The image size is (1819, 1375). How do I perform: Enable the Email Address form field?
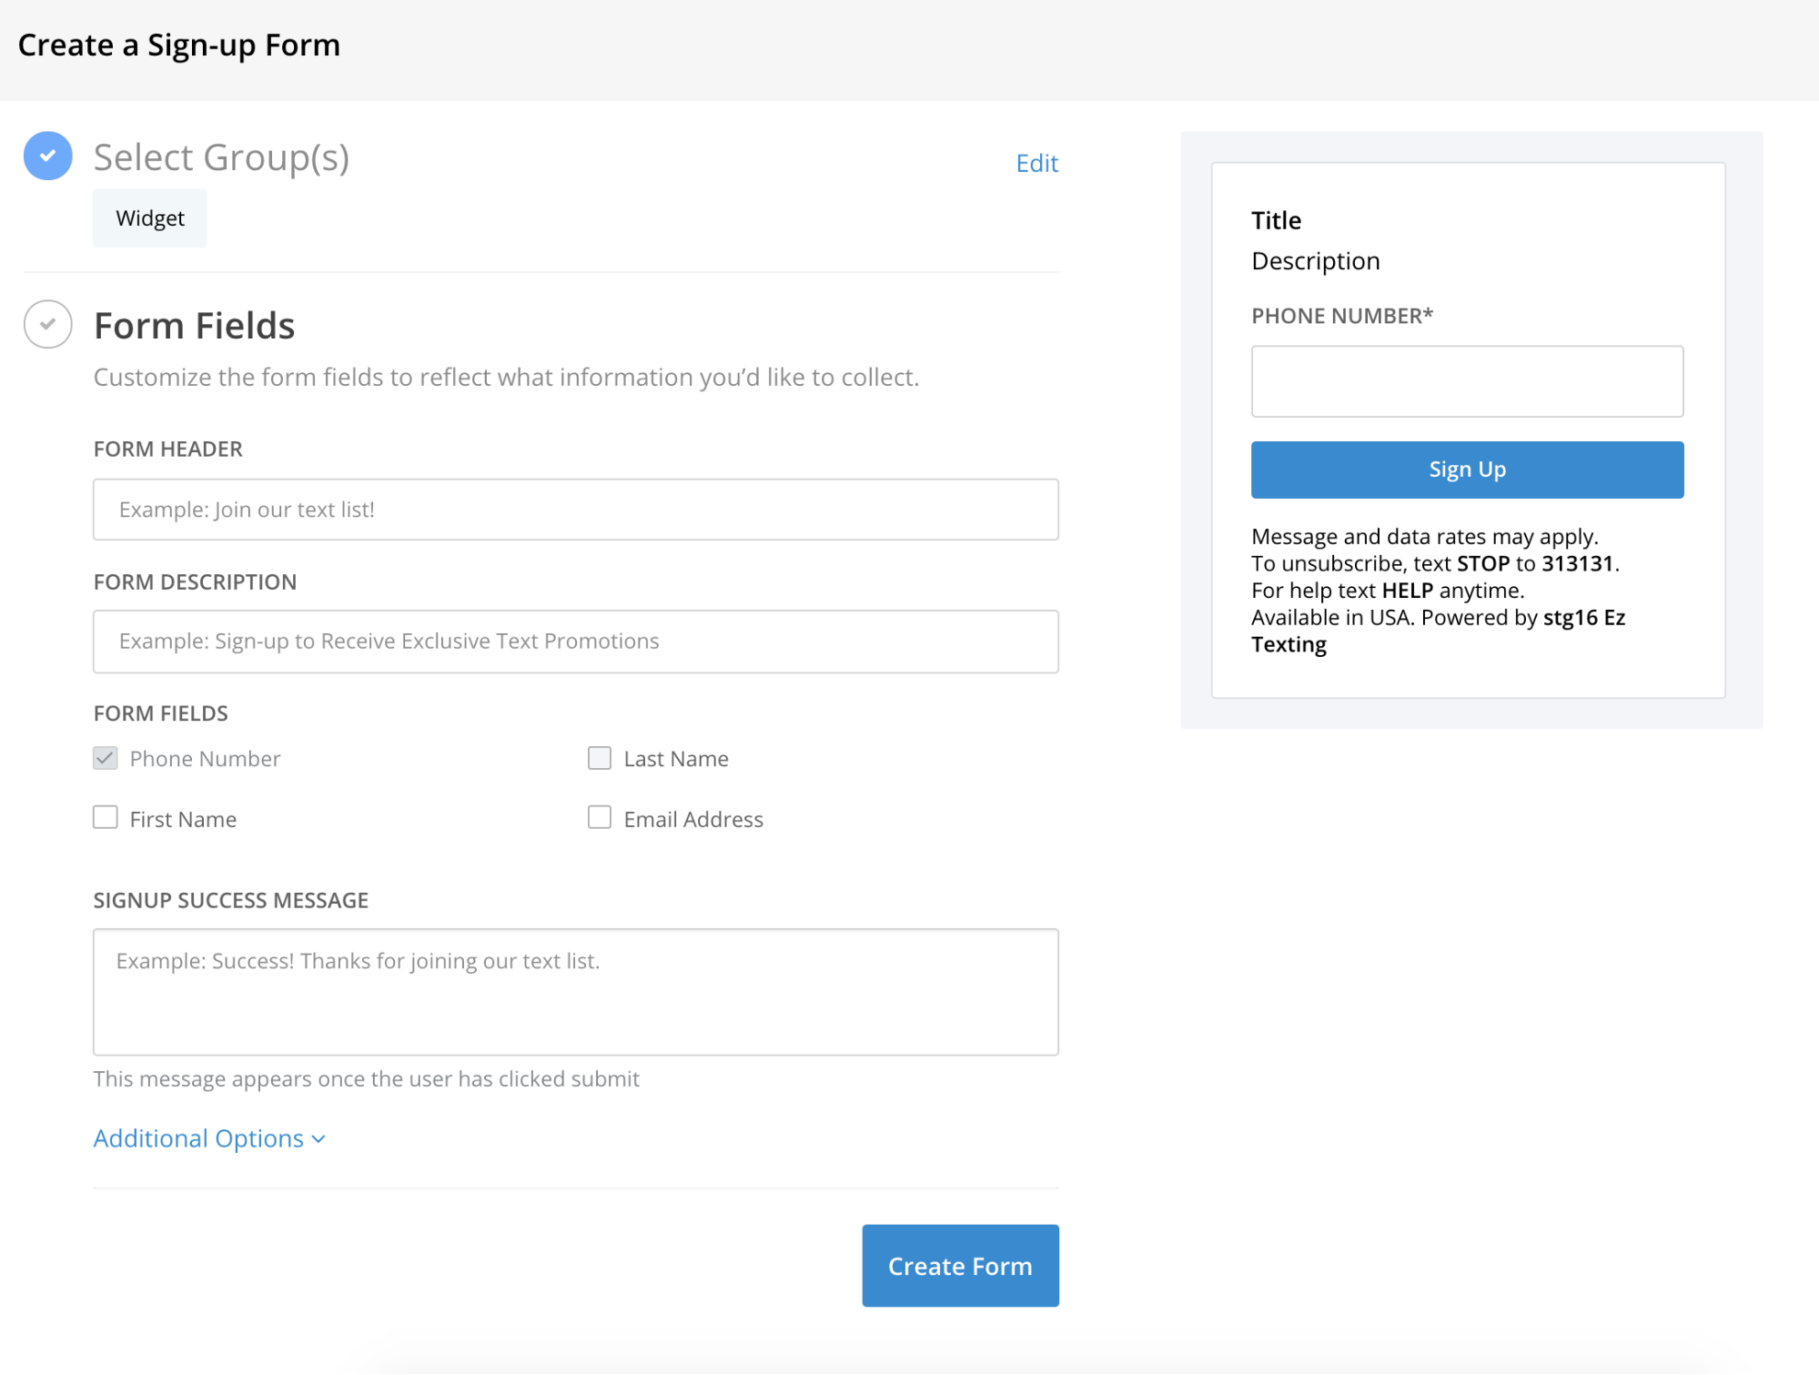[x=599, y=817]
